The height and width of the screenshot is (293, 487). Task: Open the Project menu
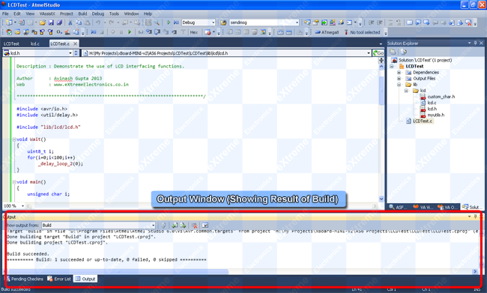(x=67, y=13)
